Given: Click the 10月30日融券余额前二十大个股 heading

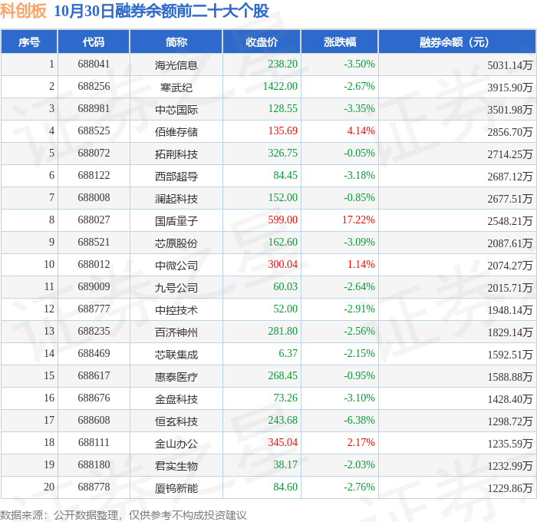Looking at the screenshot, I should click(x=161, y=11).
